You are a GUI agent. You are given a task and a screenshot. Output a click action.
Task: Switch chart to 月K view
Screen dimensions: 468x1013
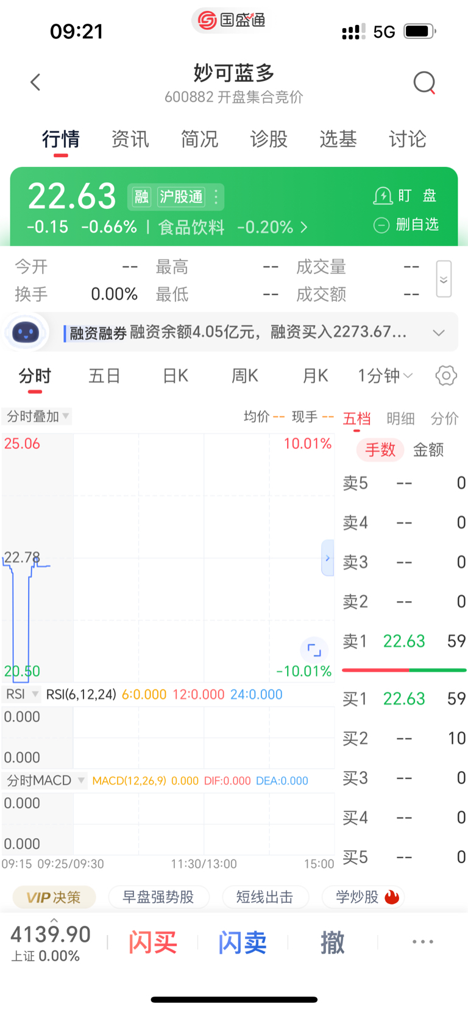(315, 376)
